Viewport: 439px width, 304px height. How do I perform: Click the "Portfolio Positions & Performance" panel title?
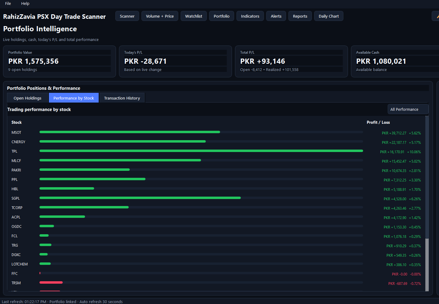coord(43,88)
